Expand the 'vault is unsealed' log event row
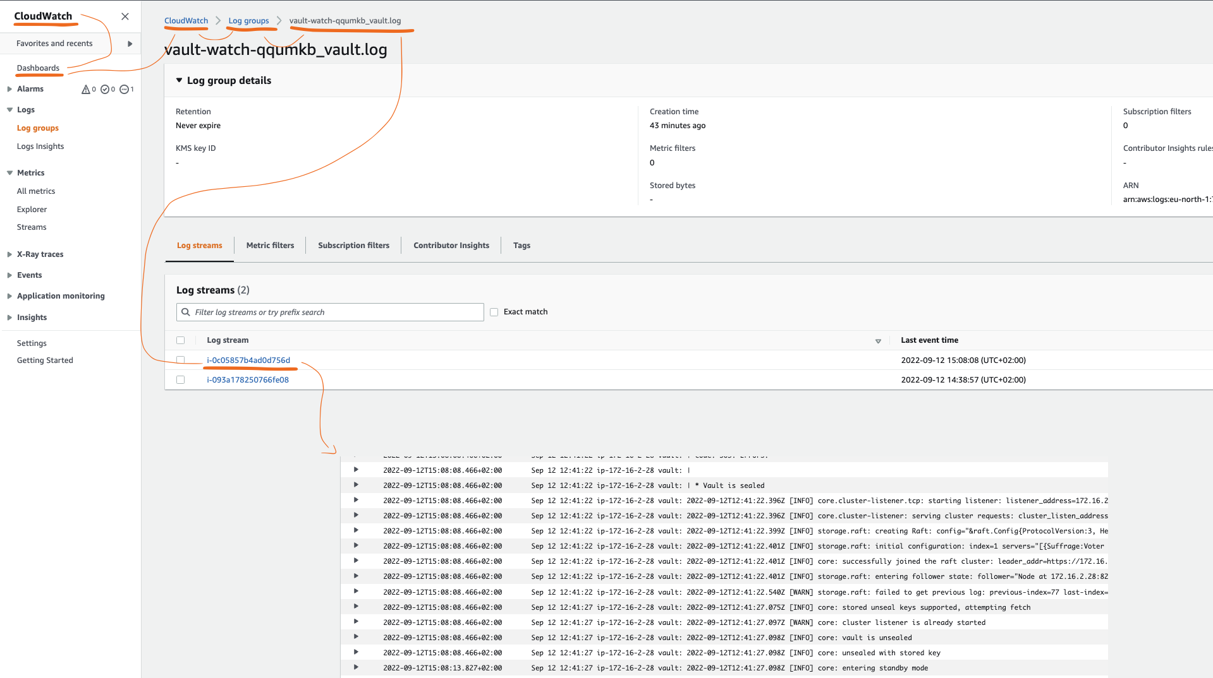This screenshot has width=1213, height=678. point(356,637)
